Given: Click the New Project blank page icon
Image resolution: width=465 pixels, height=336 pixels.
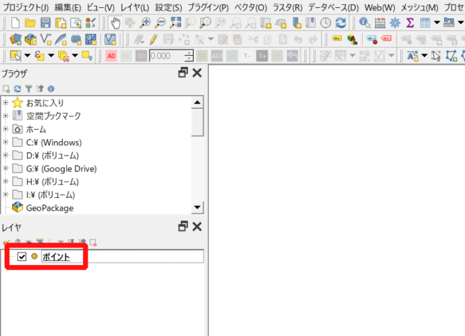Looking at the screenshot, I should coord(15,23).
